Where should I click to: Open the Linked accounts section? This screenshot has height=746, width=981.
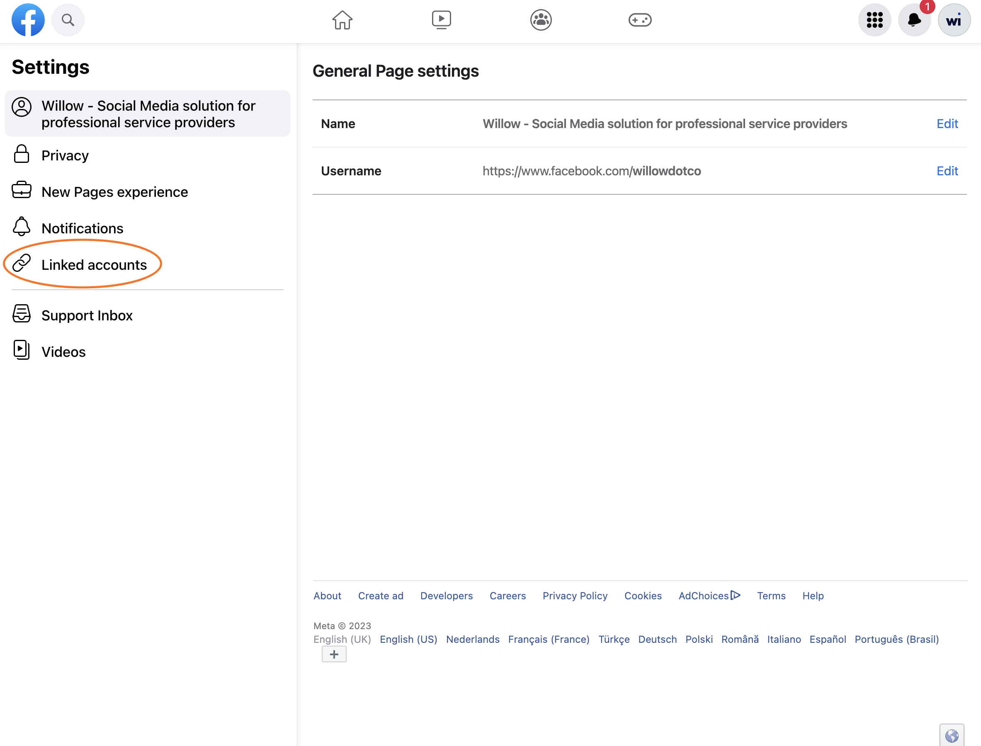[x=148, y=265]
